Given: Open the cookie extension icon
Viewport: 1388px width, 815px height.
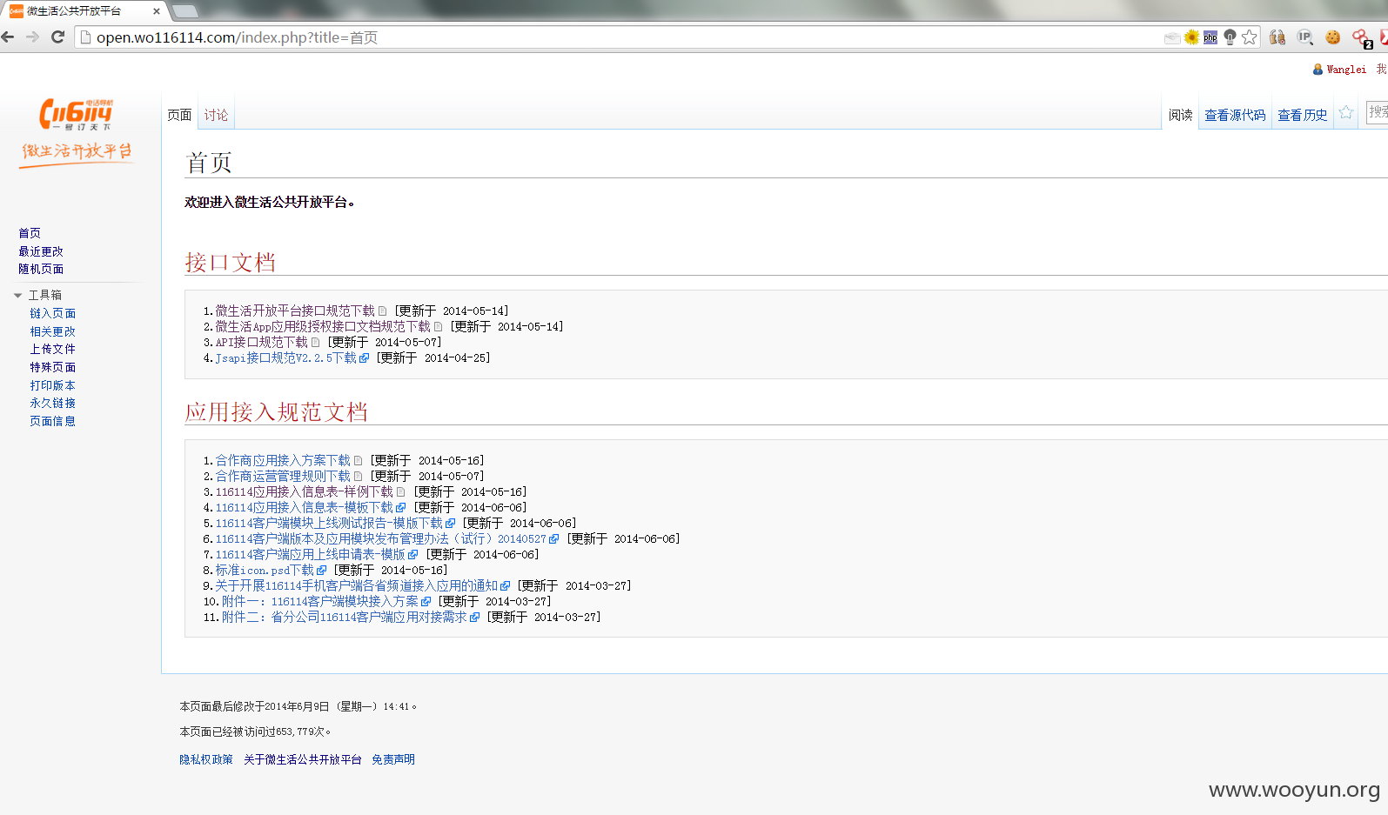Looking at the screenshot, I should pos(1332,37).
